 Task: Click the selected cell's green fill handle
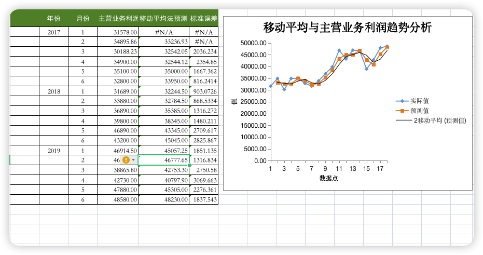(189, 165)
